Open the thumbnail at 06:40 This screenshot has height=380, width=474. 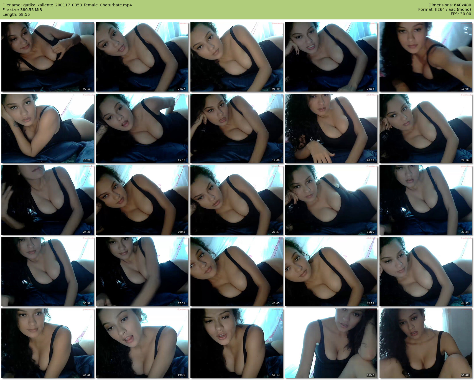click(x=236, y=57)
